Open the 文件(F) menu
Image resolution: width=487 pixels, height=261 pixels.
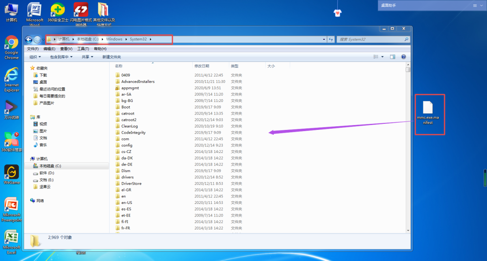pos(32,49)
